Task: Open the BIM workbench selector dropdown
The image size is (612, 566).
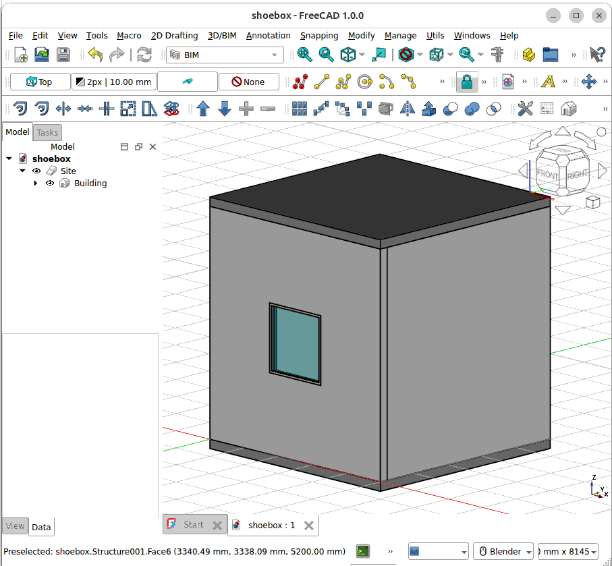Action: (x=225, y=55)
